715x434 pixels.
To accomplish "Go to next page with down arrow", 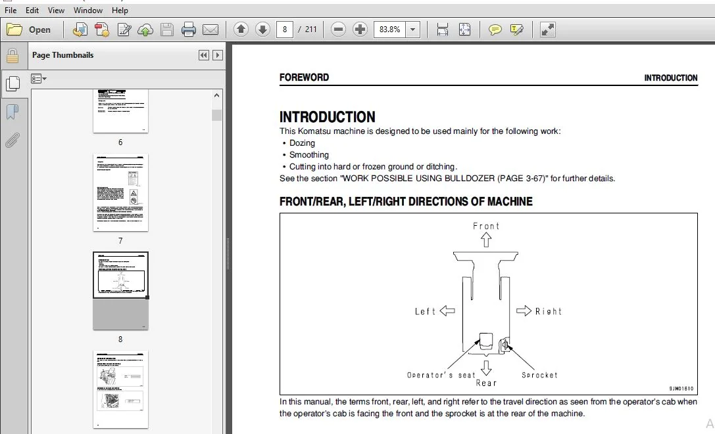I will tap(262, 30).
